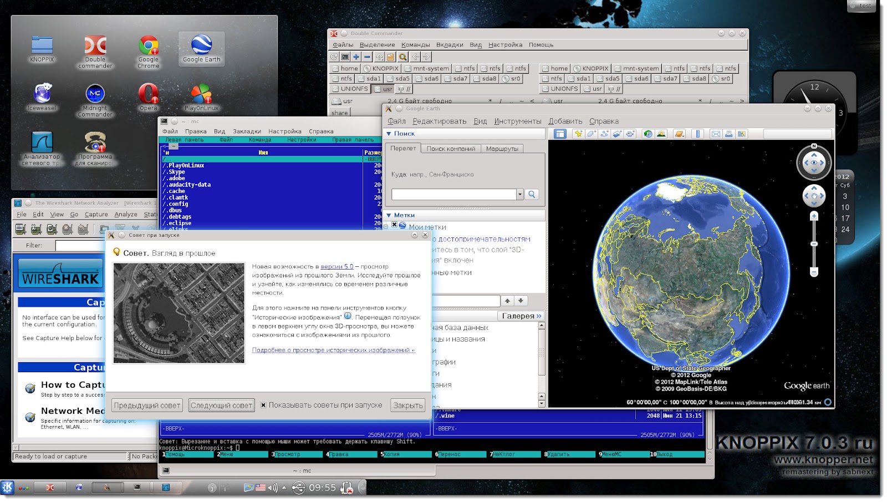
Task: Toggle the Google Earth sidebar panel icon
Action: pyautogui.click(x=560, y=134)
